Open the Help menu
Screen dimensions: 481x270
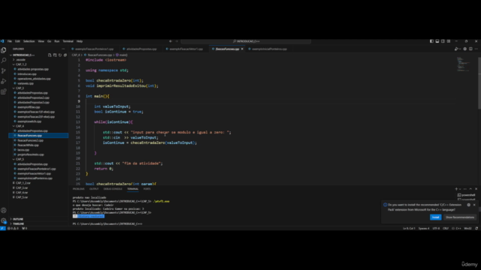coord(80,41)
